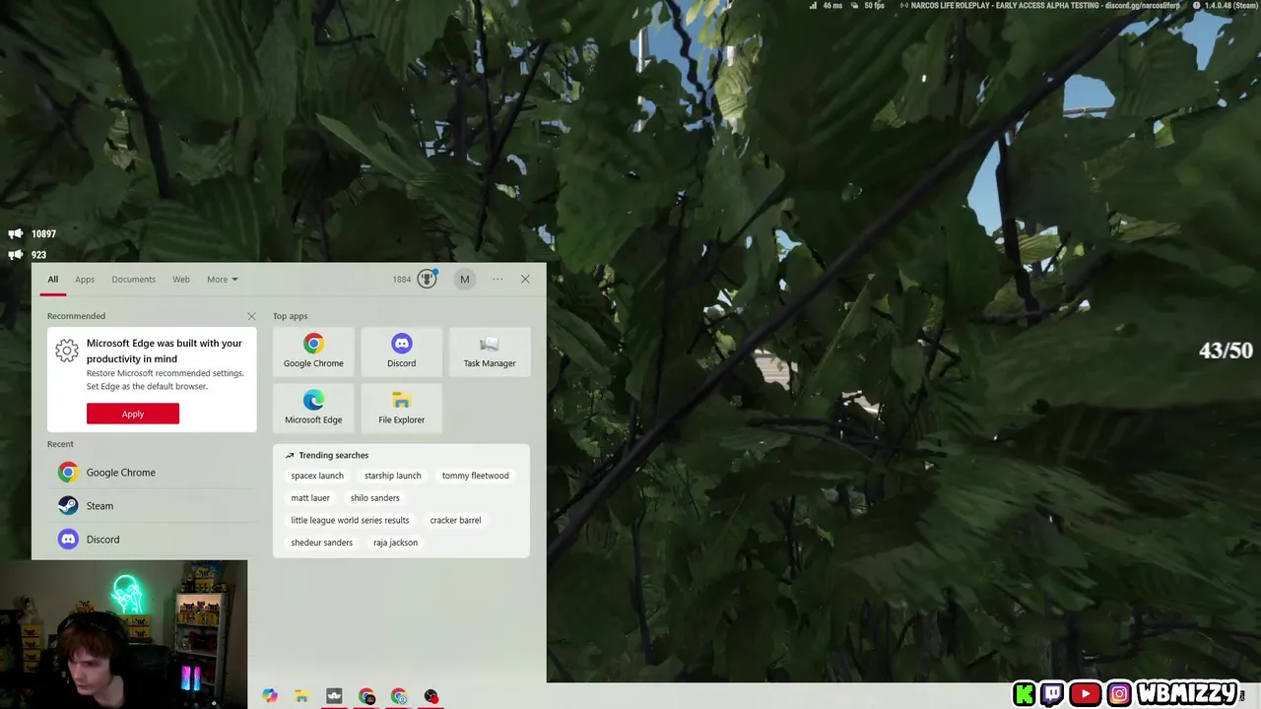Open Microsoft Edge from Top apps
This screenshot has height=709, width=1261.
313,408
